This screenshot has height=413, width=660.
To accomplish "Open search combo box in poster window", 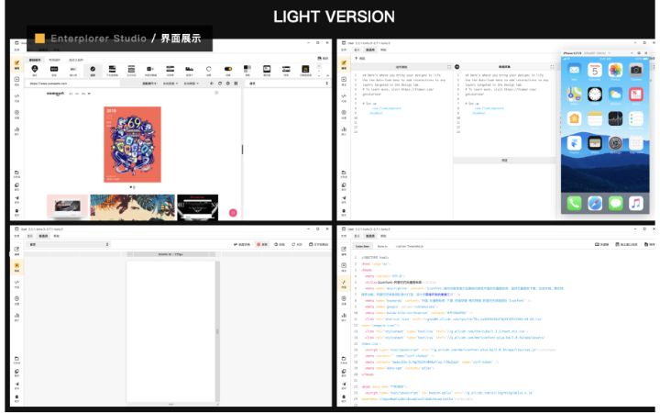I will point(289,84).
